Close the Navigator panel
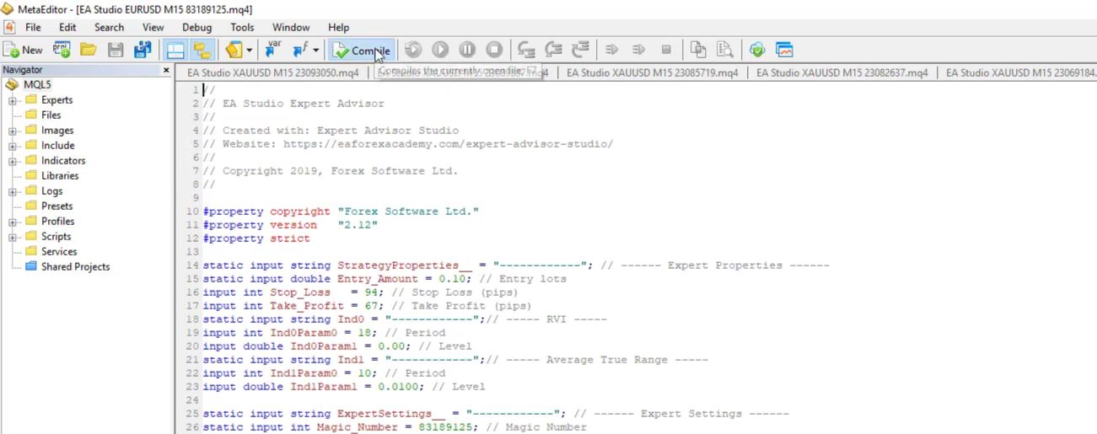The image size is (1097, 434). (166, 70)
